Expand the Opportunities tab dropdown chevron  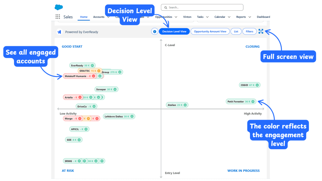tap(176, 17)
